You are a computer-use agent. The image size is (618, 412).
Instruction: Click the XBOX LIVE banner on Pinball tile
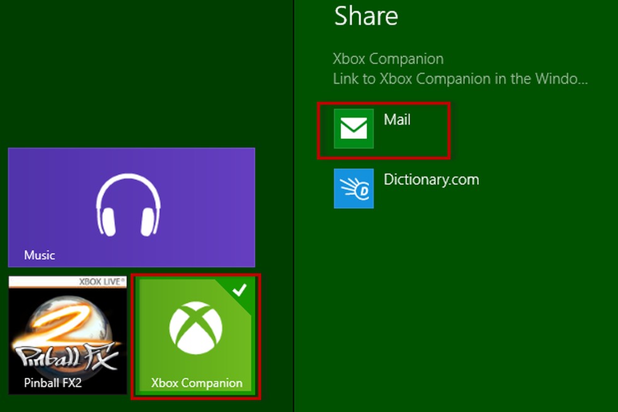tap(68, 281)
